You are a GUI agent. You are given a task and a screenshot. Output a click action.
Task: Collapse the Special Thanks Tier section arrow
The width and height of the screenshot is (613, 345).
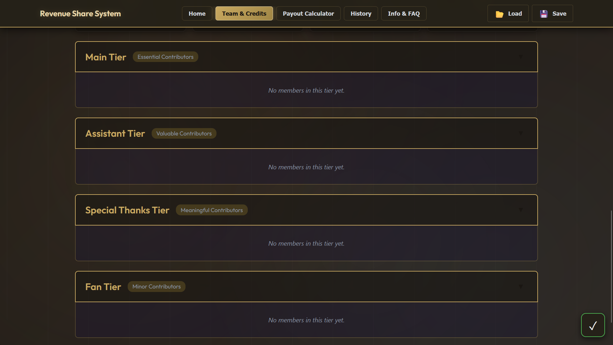coord(521,210)
